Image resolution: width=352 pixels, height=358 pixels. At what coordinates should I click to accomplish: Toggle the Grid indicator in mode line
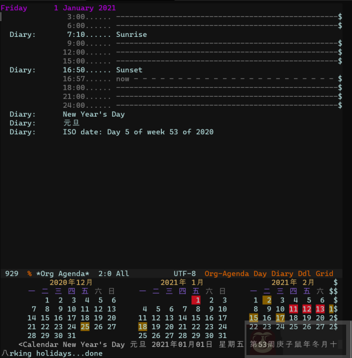click(323, 274)
